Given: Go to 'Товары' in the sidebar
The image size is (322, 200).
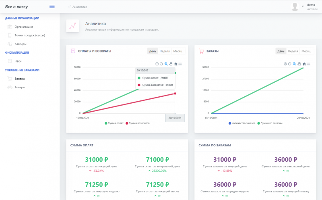Looking at the screenshot, I should (x=20, y=87).
